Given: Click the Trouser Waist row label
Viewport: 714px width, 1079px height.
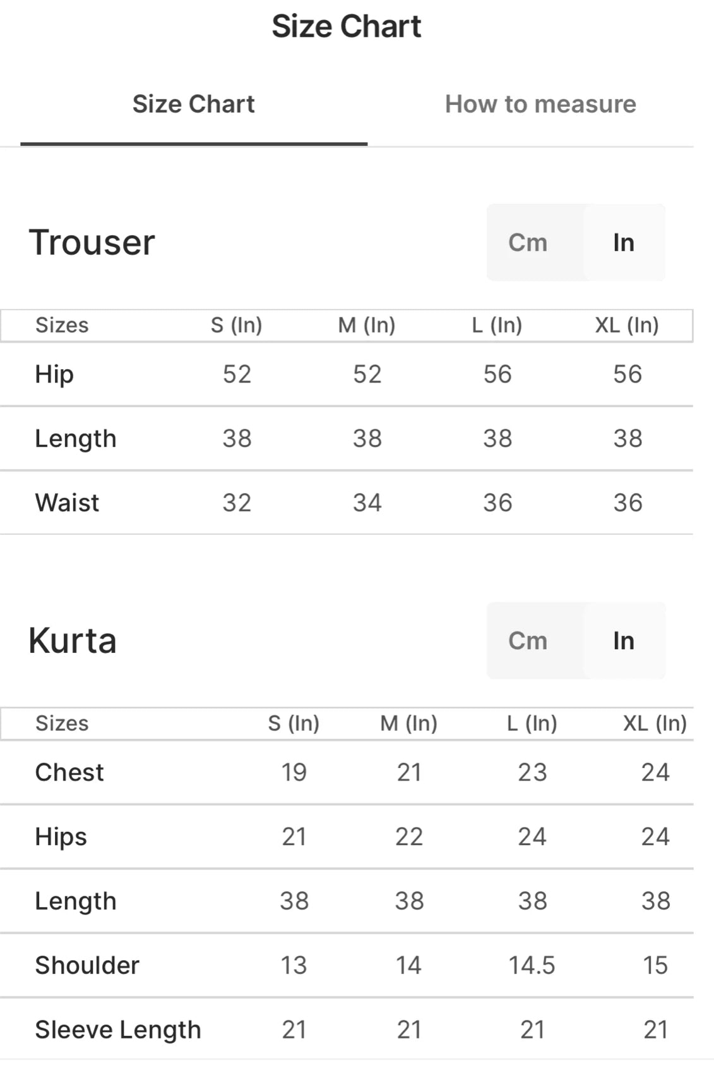Looking at the screenshot, I should coord(67,503).
